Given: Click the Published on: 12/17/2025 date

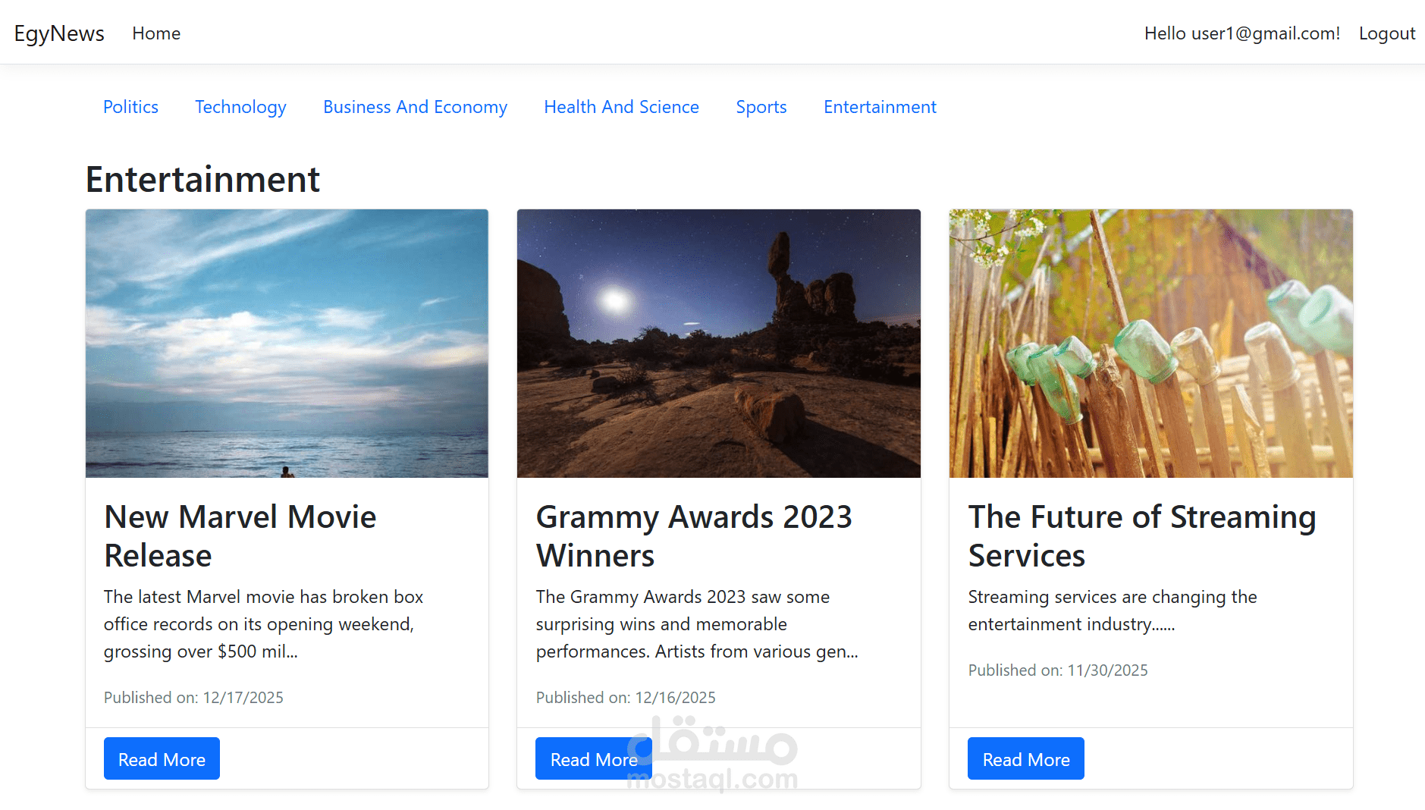Looking at the screenshot, I should tap(193, 698).
